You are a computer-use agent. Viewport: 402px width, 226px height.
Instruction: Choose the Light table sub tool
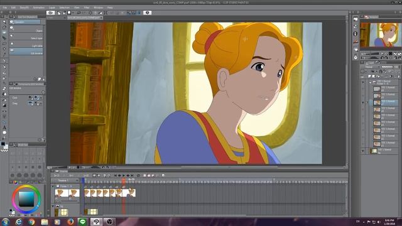click(x=26, y=44)
